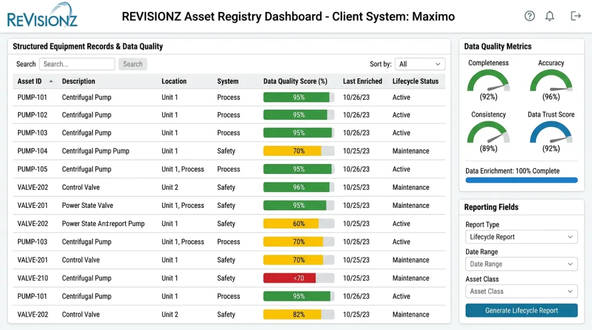592x330 pixels.
Task: Click the logout exit icon
Action: pos(576,16)
